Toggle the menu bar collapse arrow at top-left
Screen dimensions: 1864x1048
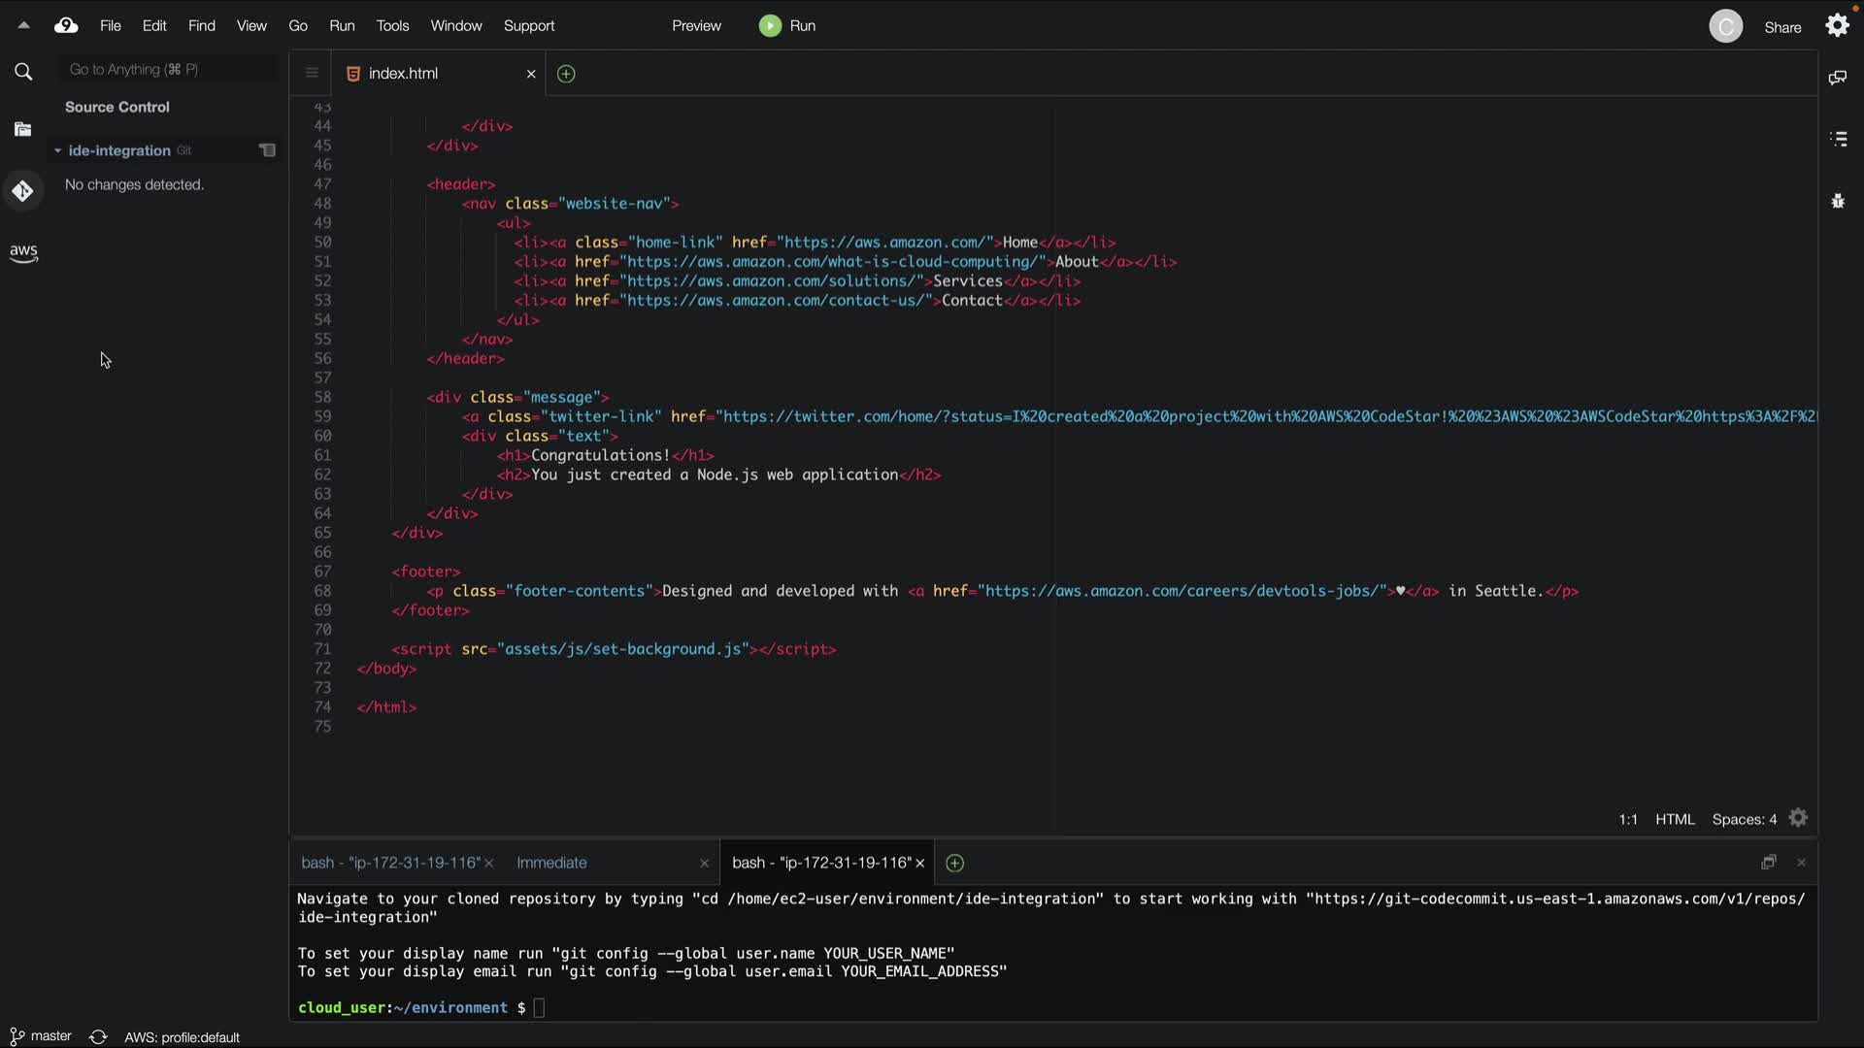point(23,26)
